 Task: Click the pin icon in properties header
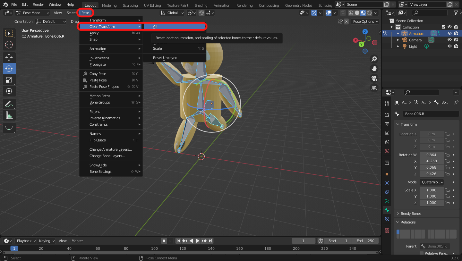(x=456, y=102)
